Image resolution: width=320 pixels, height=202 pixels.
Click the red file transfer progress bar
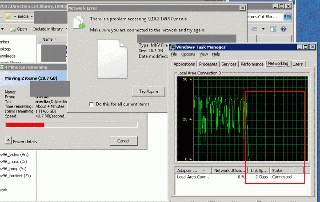pos(25,125)
